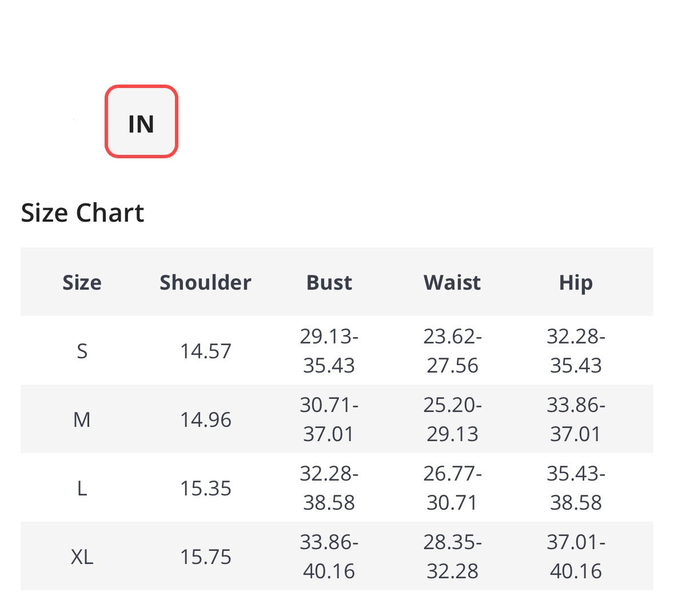Viewport: 674px width, 600px height.
Task: Click the Hip column header
Action: [x=576, y=282]
